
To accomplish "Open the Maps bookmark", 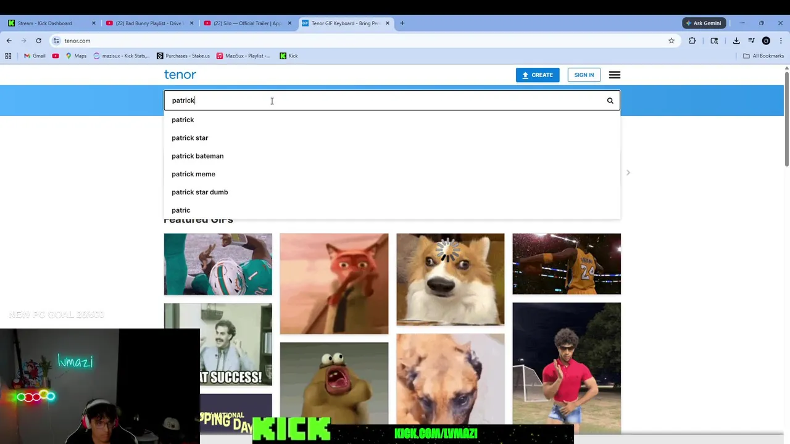I will pos(76,56).
